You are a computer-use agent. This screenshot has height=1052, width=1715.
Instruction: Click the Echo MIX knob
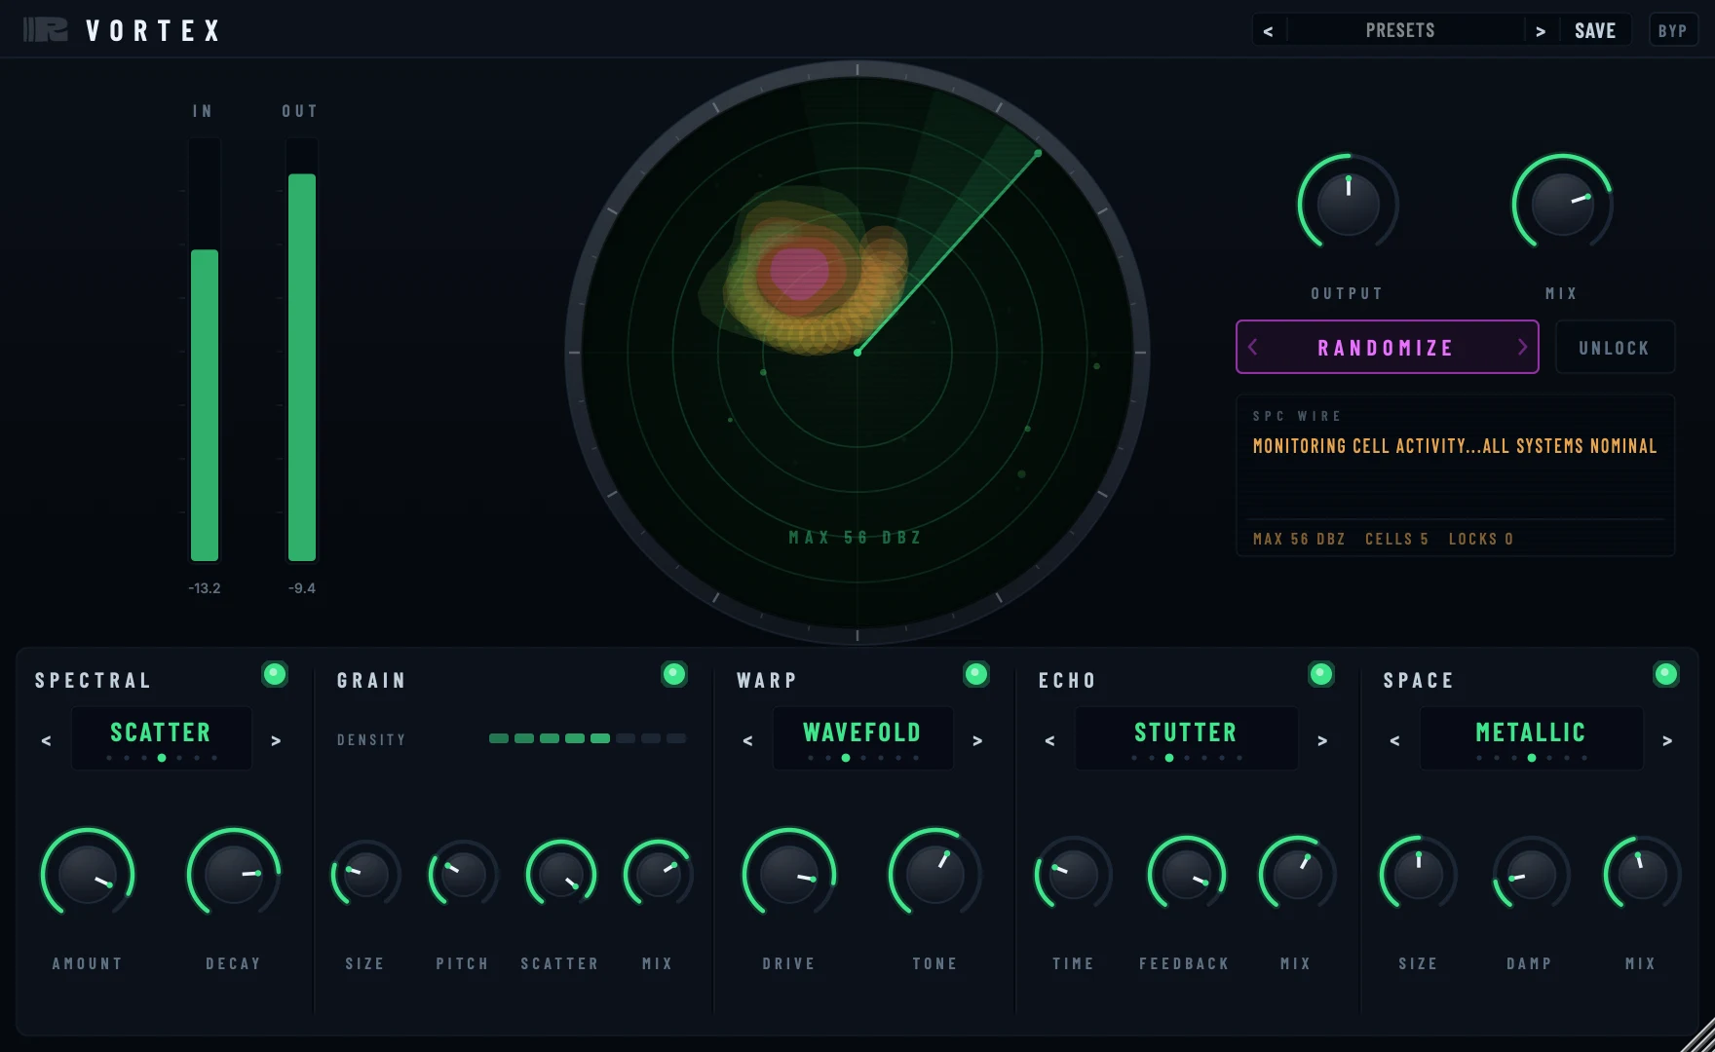(x=1298, y=875)
